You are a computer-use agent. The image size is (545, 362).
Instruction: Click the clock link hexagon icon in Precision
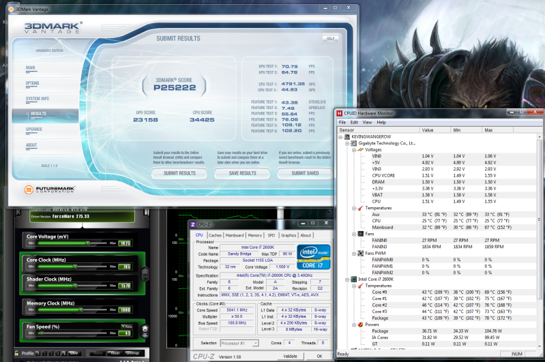(x=145, y=273)
